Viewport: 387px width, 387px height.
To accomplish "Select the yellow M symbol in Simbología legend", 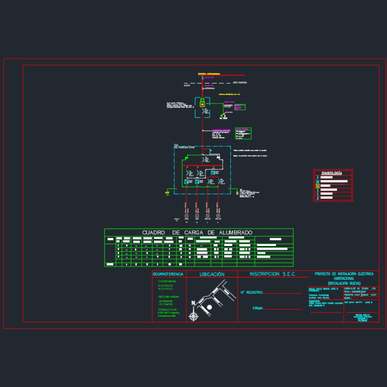I will tap(318, 186).
